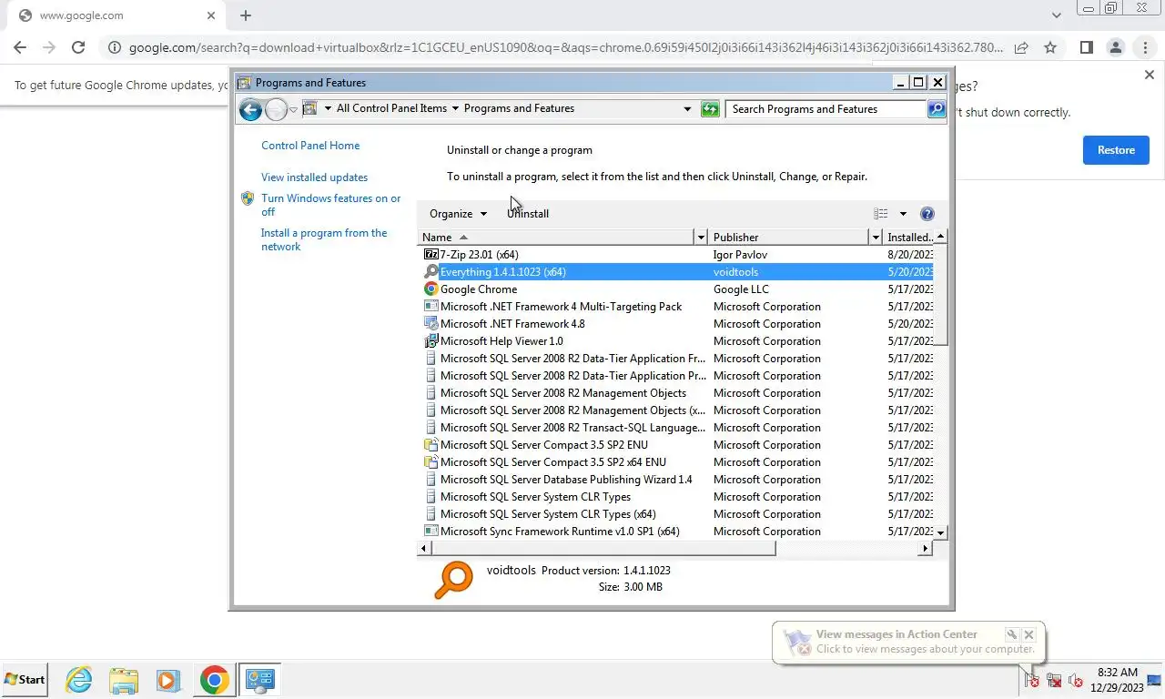Image resolution: width=1165 pixels, height=699 pixels.
Task: Close the Action Center notification balloon
Action: click(1028, 634)
